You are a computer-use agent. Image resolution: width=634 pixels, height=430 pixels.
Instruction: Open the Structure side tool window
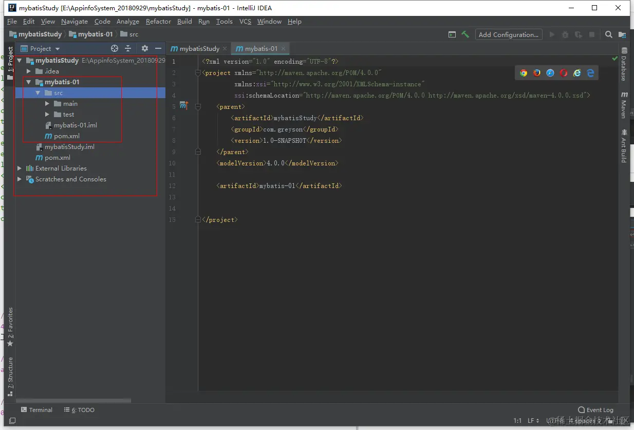coord(10,377)
